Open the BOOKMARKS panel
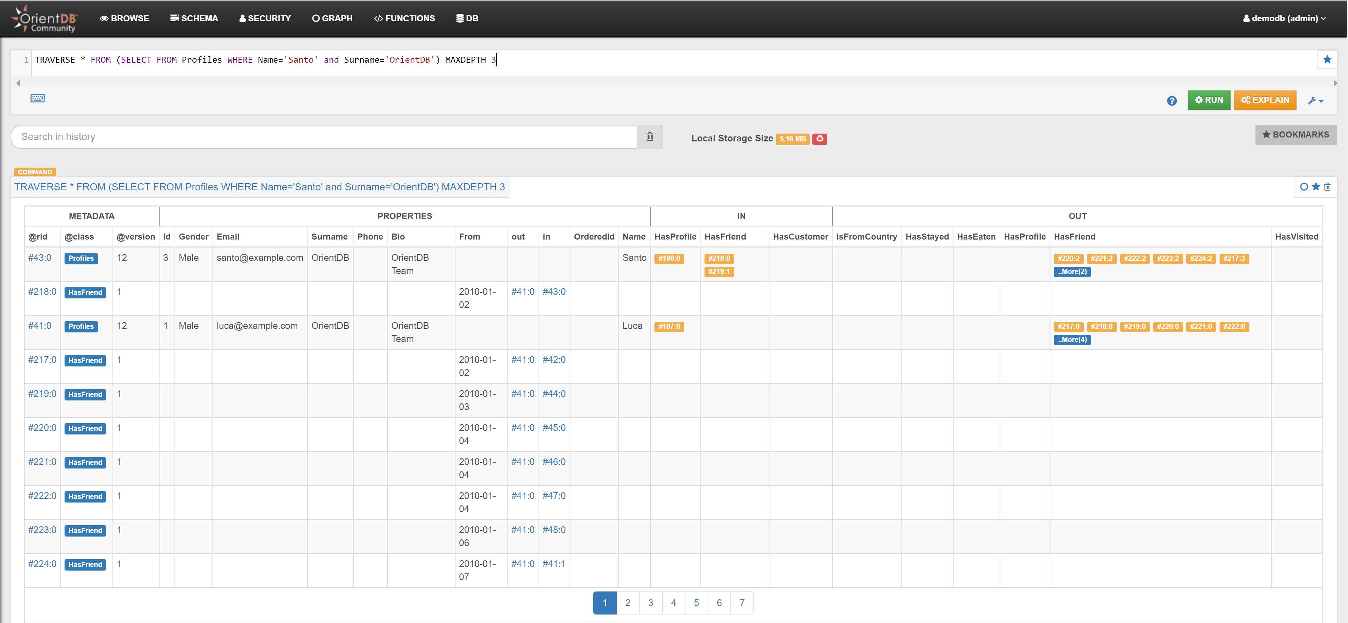Image resolution: width=1348 pixels, height=623 pixels. (x=1295, y=134)
